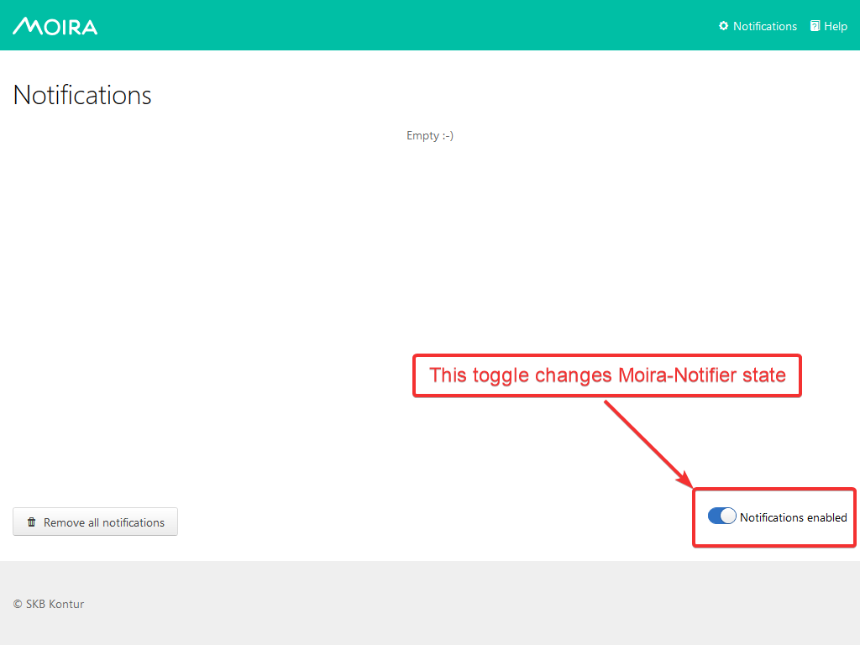Click the red "This toggle changes Moira-Notifier state" callout
Viewport: 860px width, 645px height.
tap(606, 375)
